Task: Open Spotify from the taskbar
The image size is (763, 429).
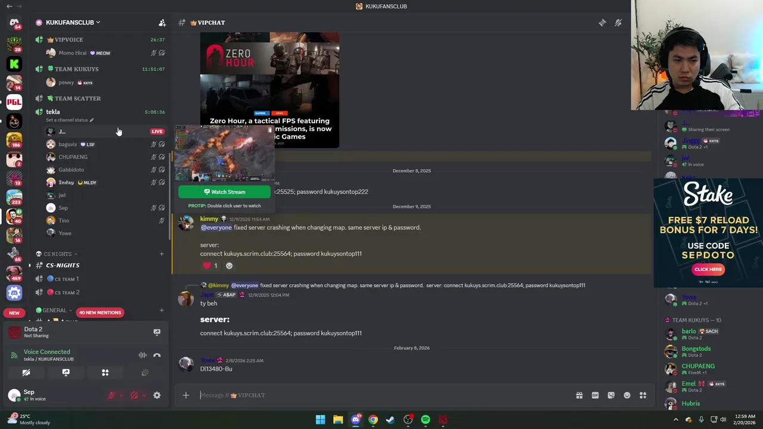Action: pos(425,419)
